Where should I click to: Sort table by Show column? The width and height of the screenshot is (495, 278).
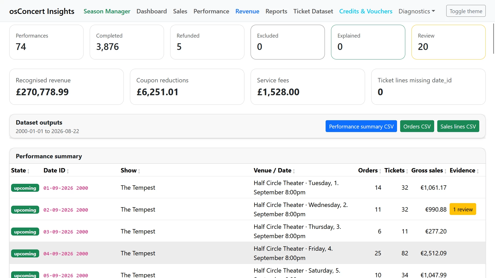tap(130, 170)
